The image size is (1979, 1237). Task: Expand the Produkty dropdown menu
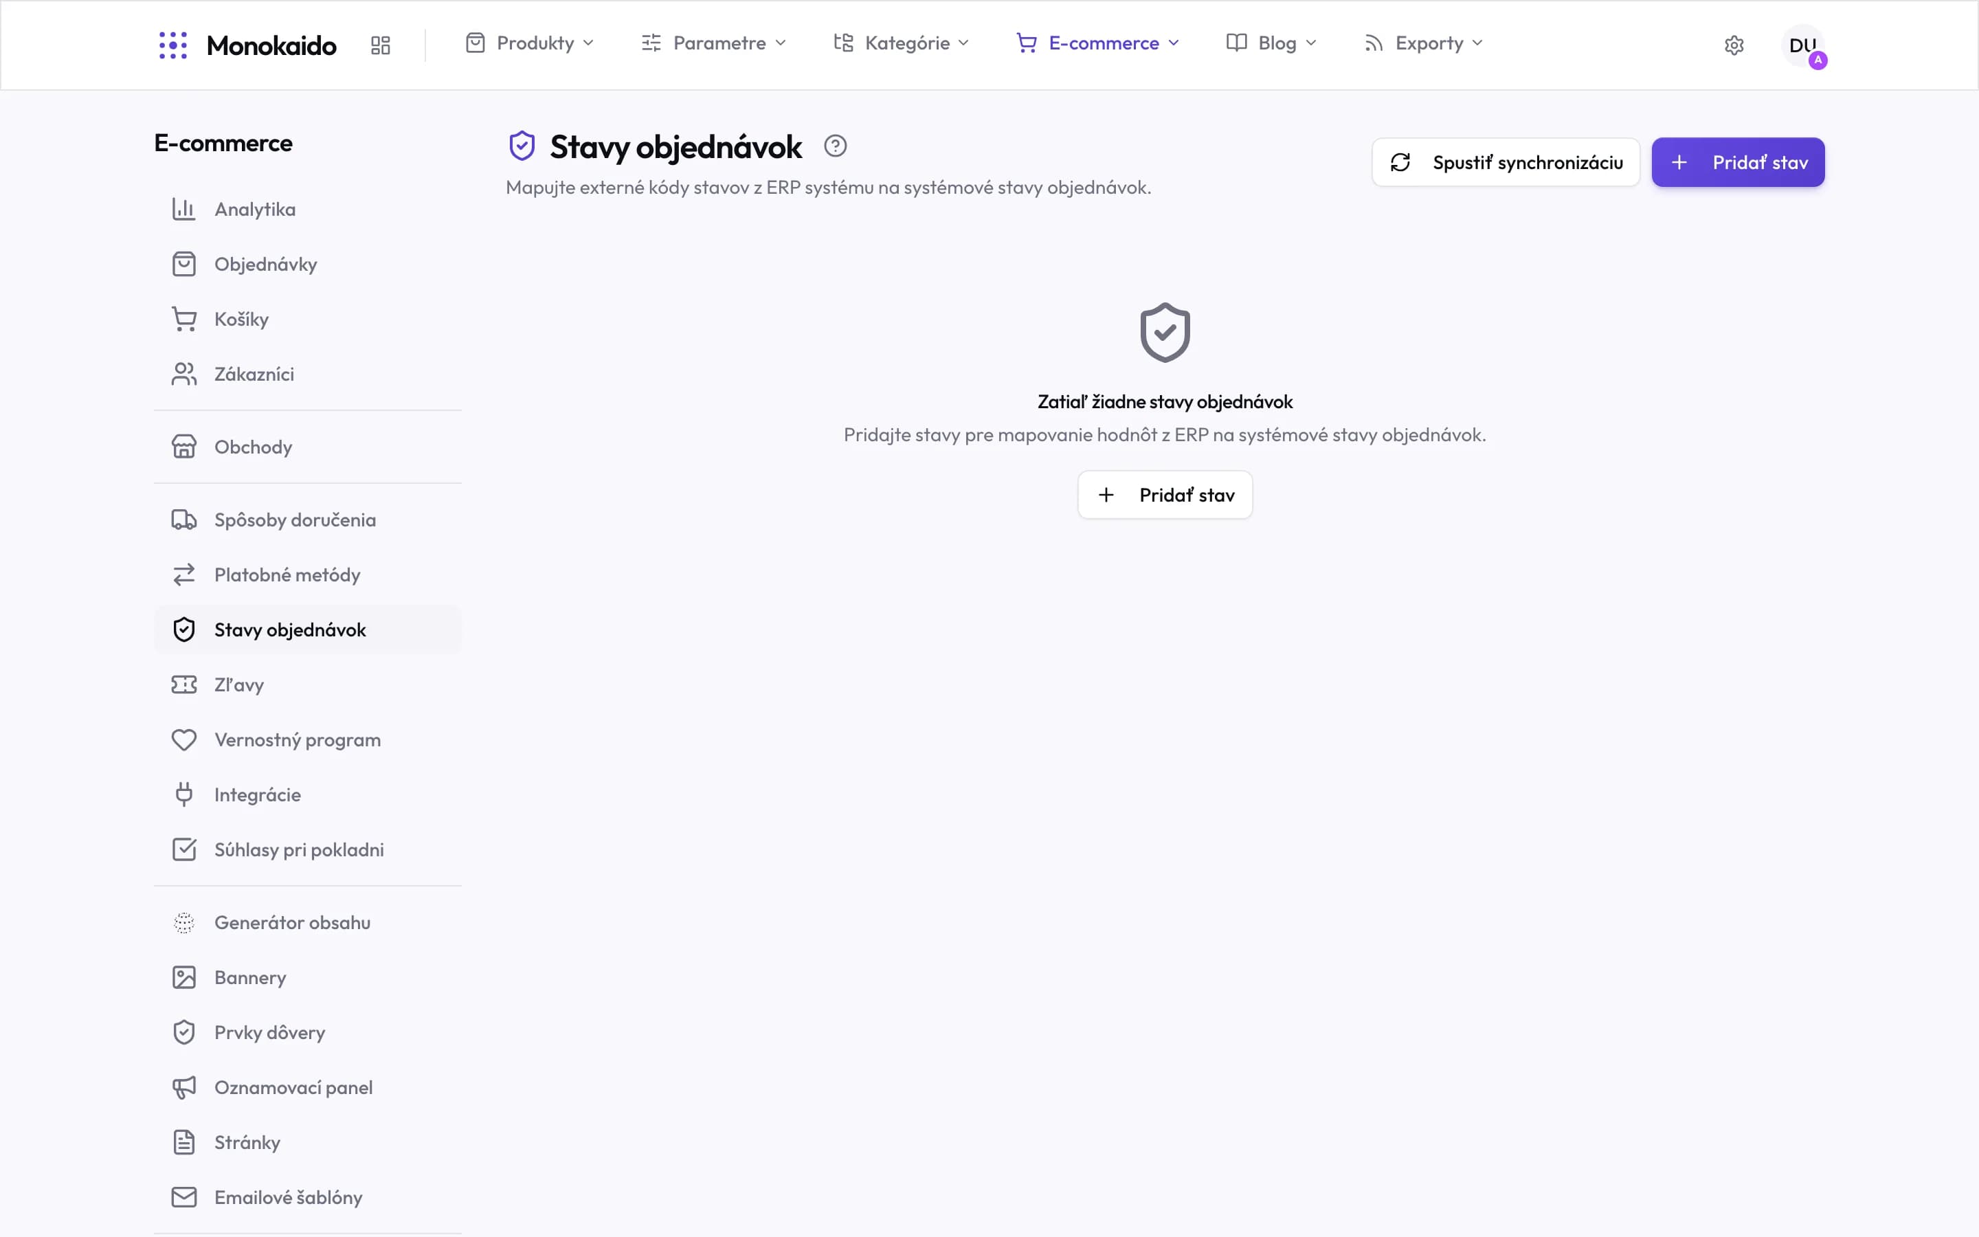pyautogui.click(x=529, y=43)
